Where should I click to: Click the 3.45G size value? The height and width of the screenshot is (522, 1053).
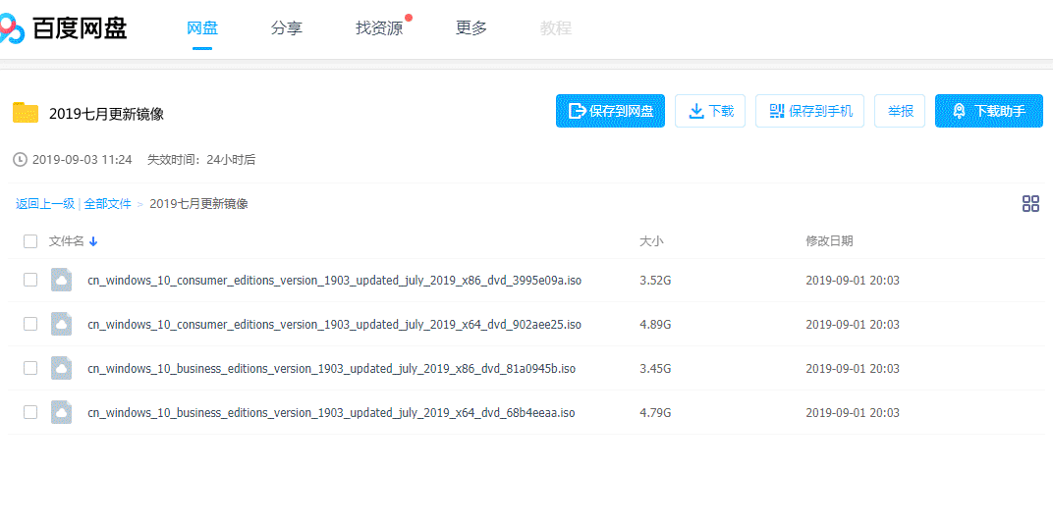(655, 368)
